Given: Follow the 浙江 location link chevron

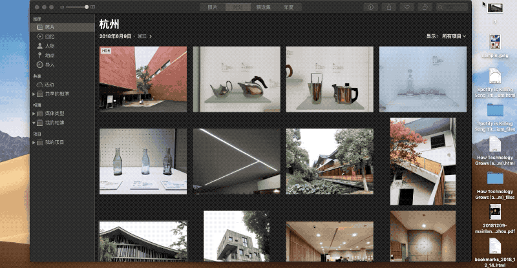Looking at the screenshot, I should pyautogui.click(x=151, y=36).
